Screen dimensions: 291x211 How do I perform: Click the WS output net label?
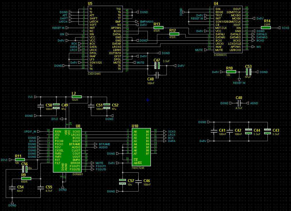point(259,47)
